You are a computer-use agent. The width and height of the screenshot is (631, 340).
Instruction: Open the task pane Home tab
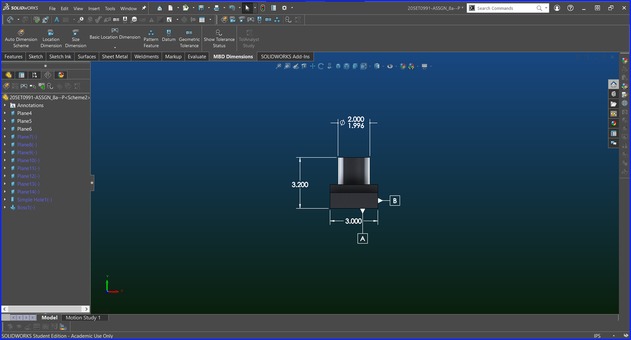pos(613,85)
